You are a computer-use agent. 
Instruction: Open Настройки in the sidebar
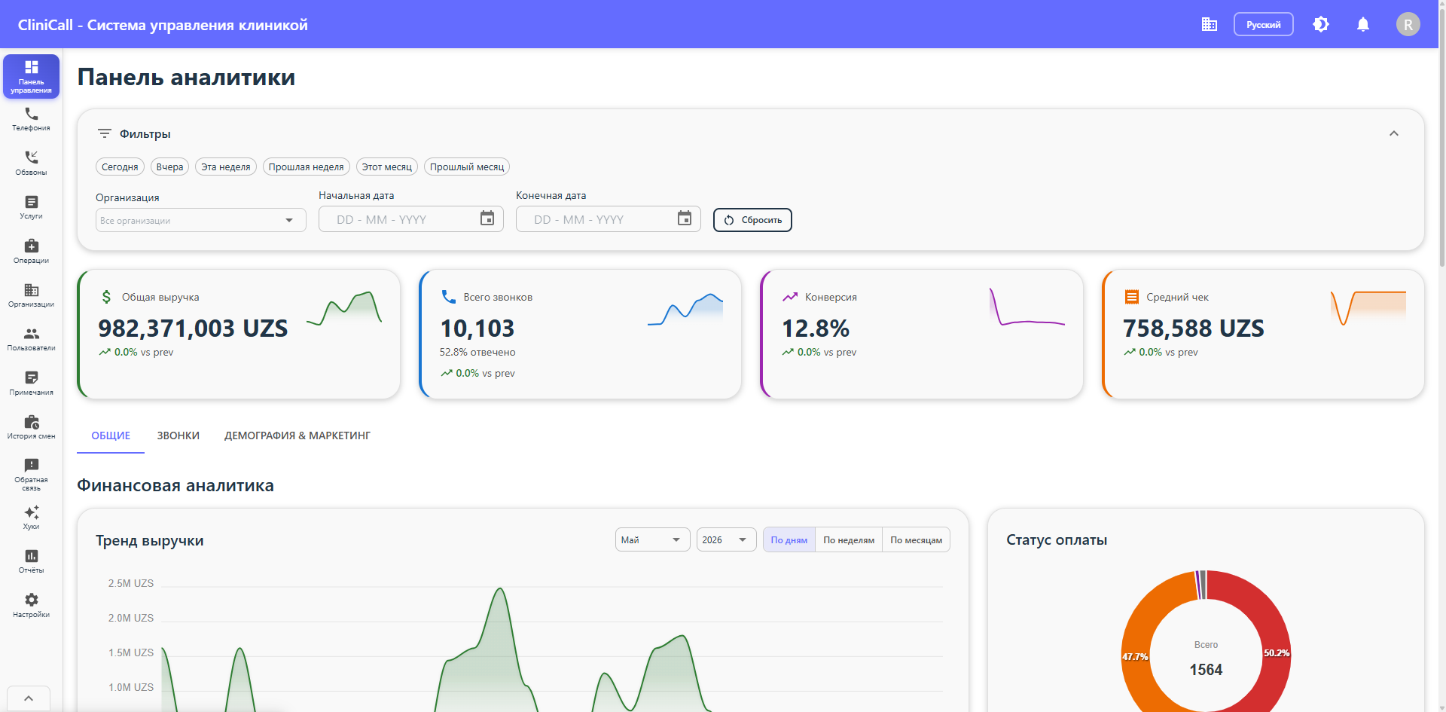(31, 606)
